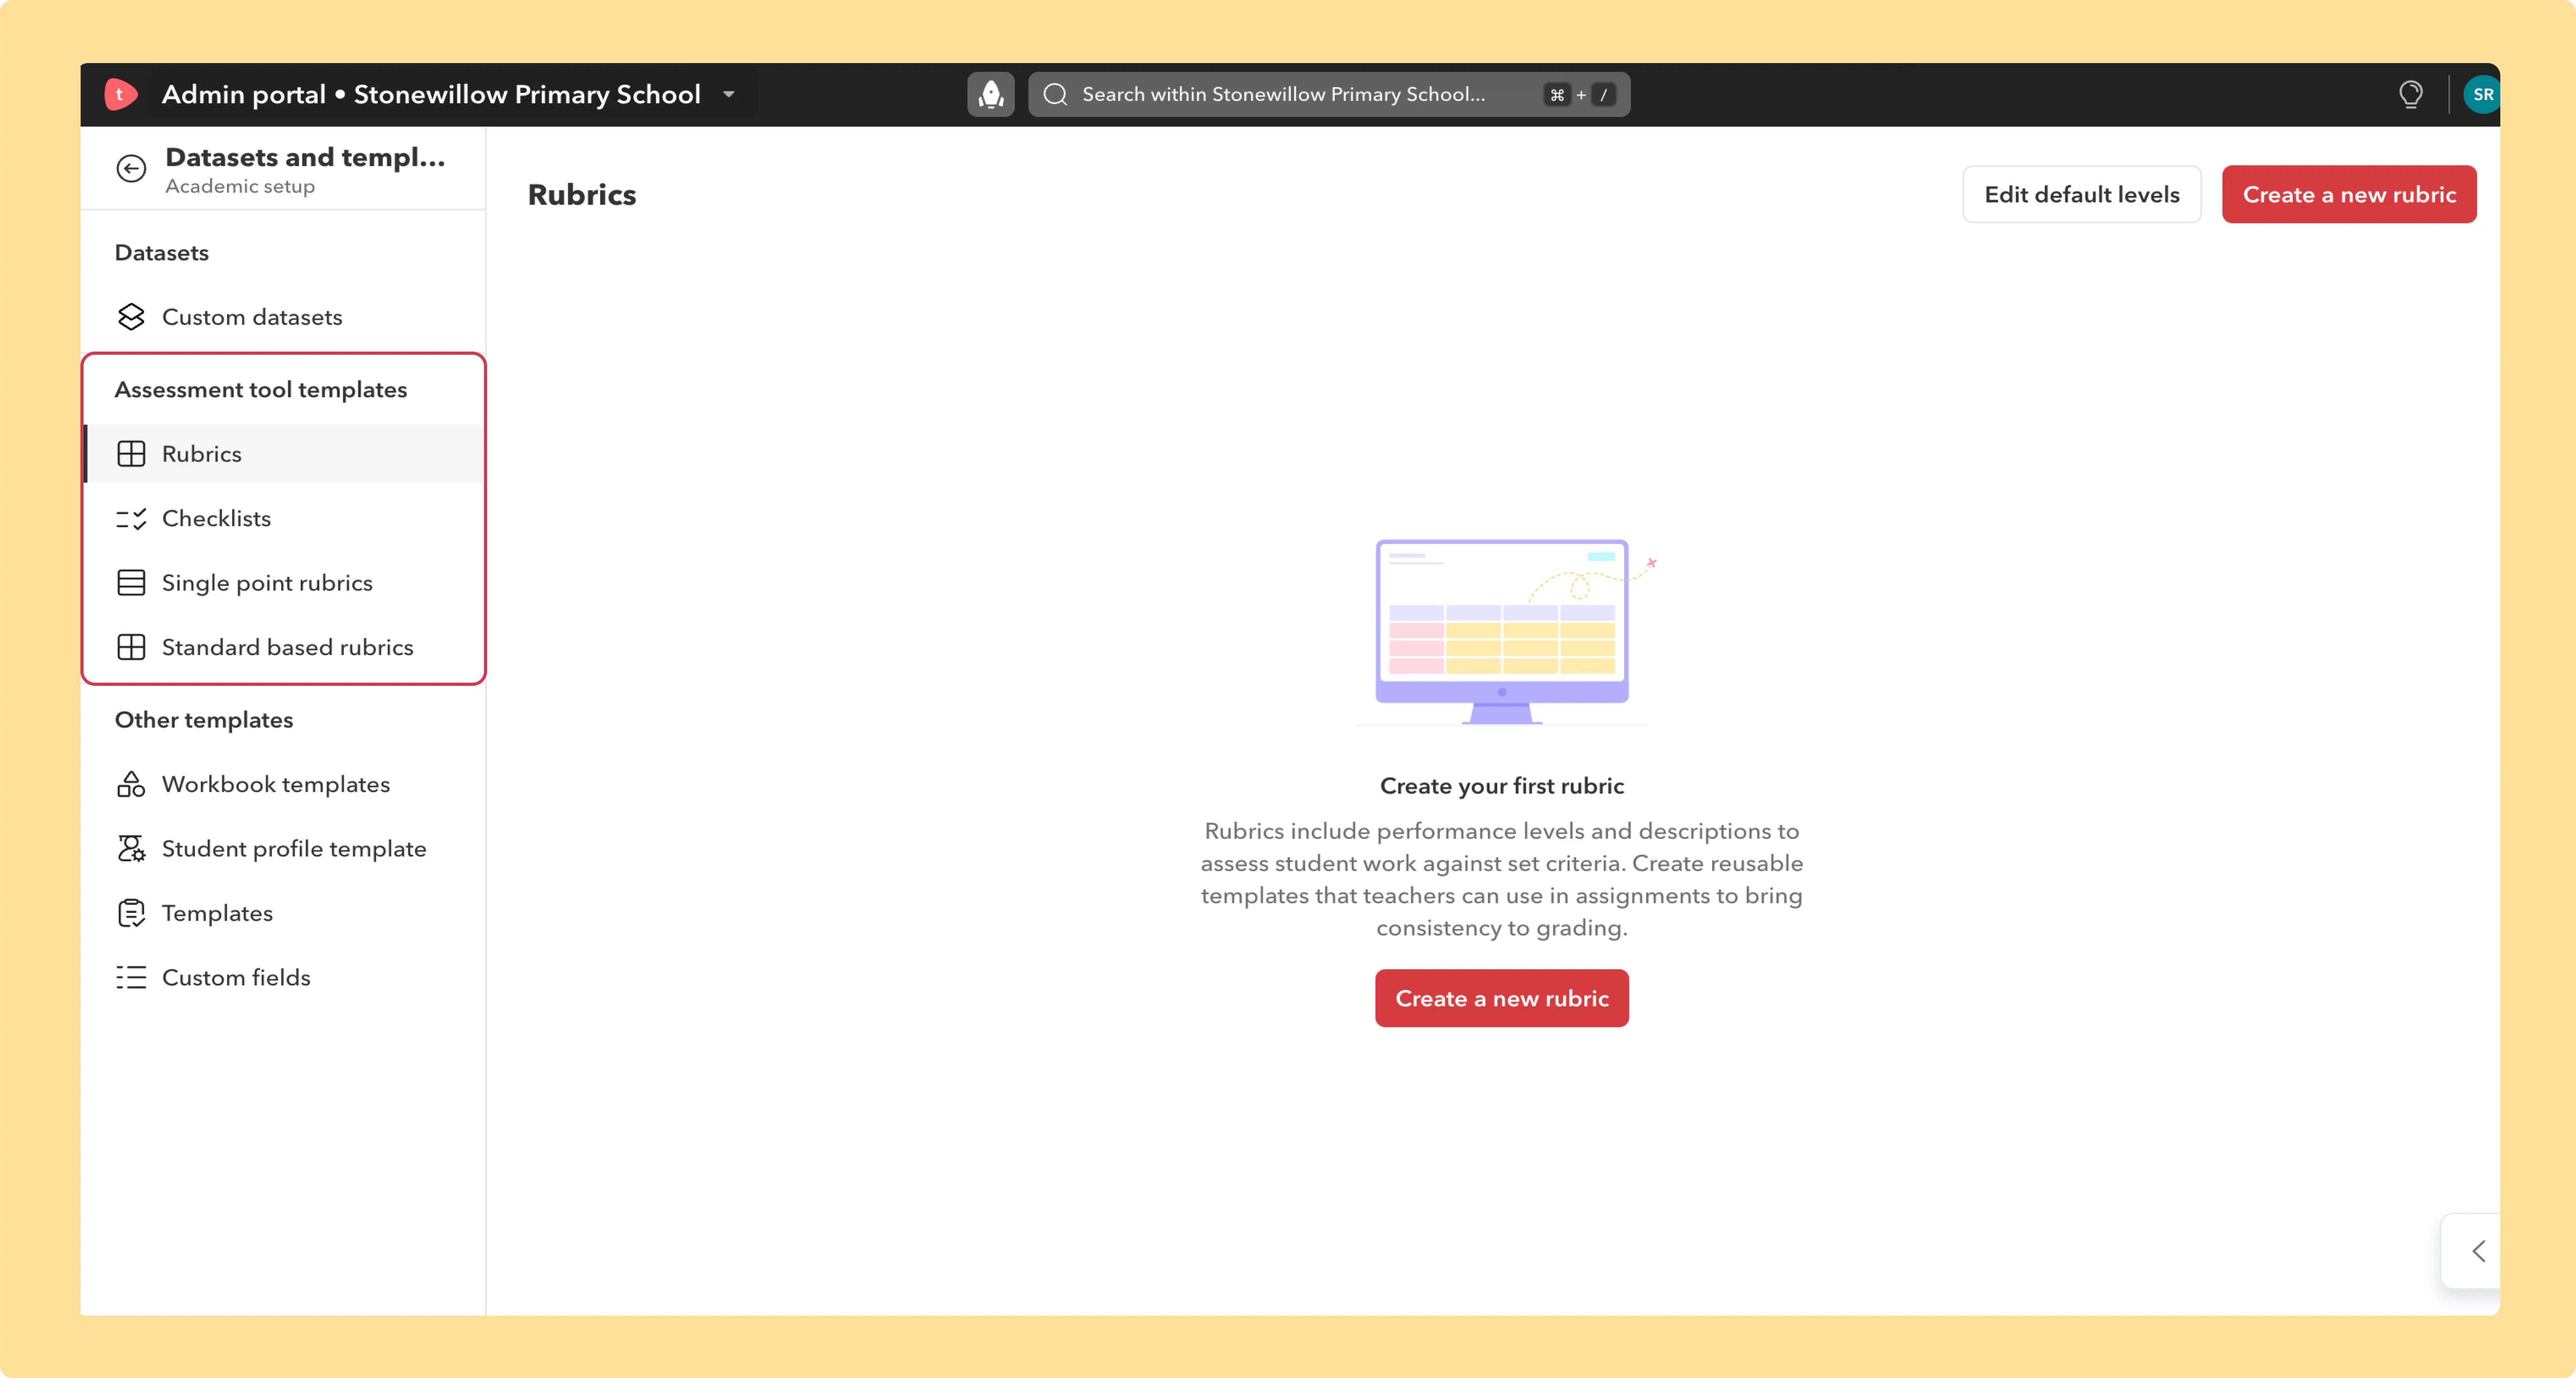
Task: Expand the side panel chevron
Action: pos(2478,1251)
